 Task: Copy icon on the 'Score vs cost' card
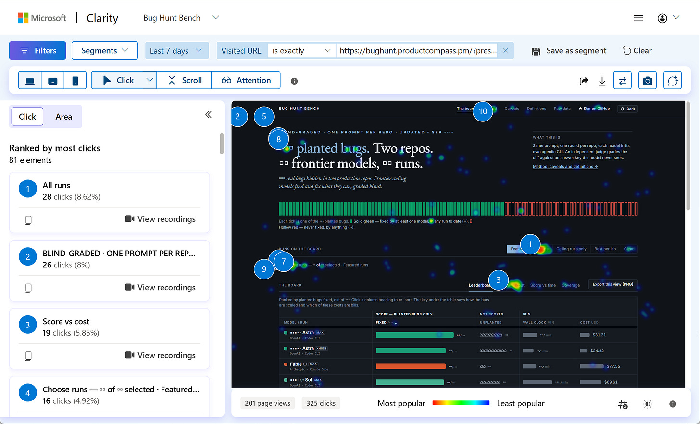pyautogui.click(x=28, y=356)
